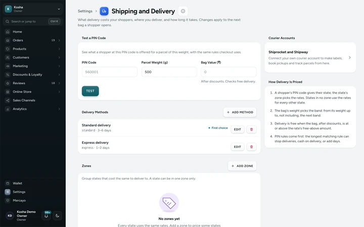364x227 pixels.
Task: Expand the Analytics submenu chevron
Action: tap(59, 109)
